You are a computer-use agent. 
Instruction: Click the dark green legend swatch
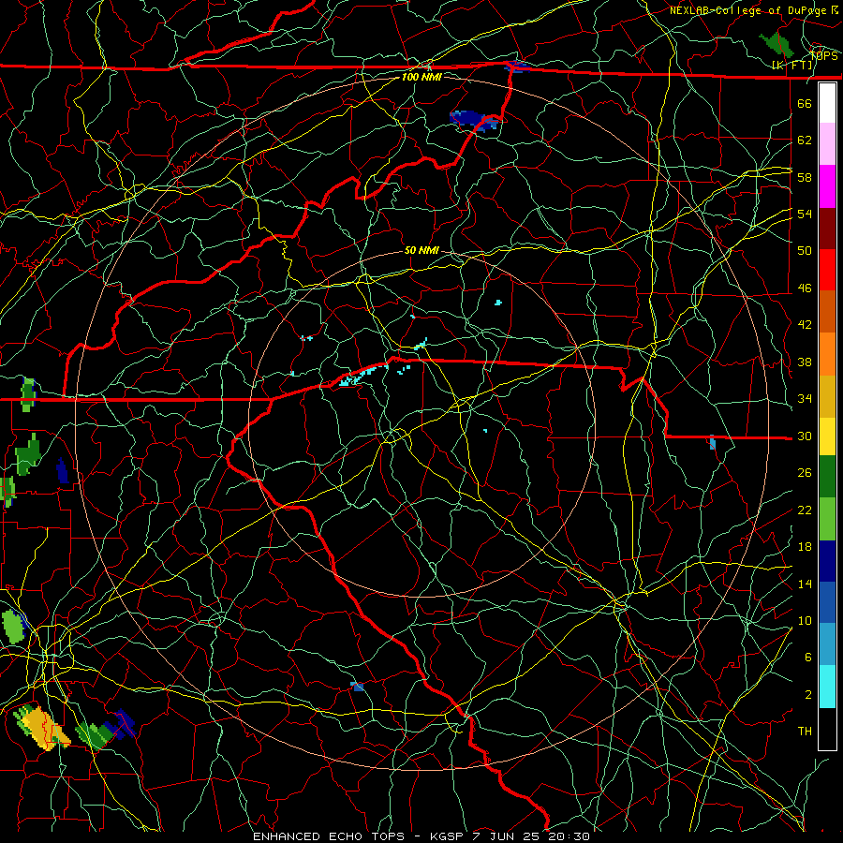click(827, 477)
